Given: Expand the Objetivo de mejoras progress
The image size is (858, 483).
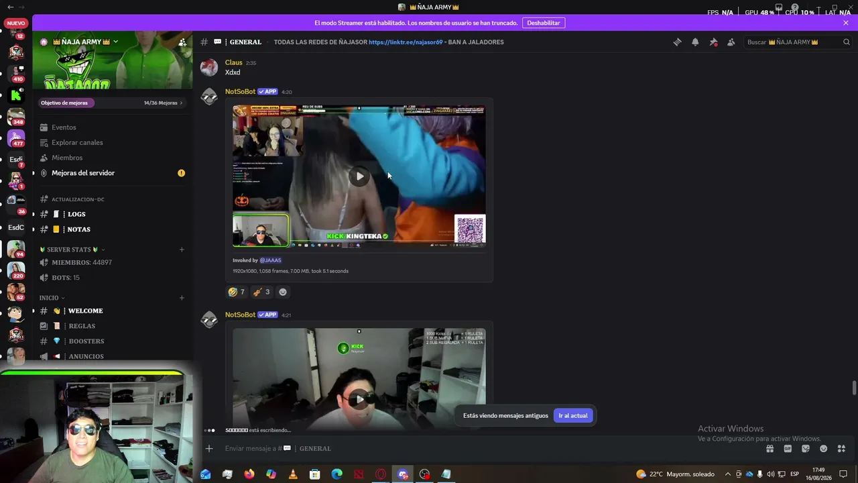Looking at the screenshot, I should click(x=111, y=103).
